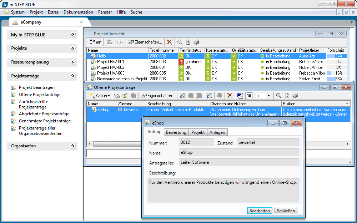Click the red X delete icon in Projektübersicht
Screen dimensions: 357x223
coord(169,42)
